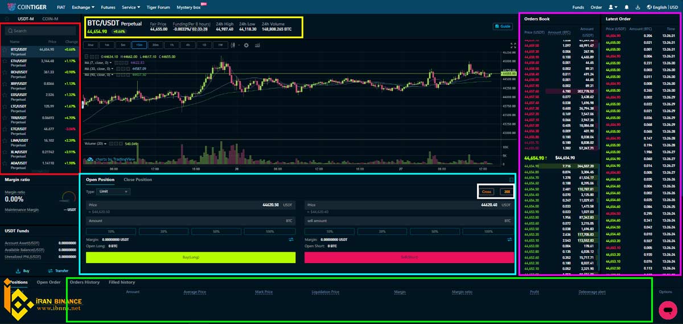The image size is (683, 324).
Task: Open the Tiger Forum menu item
Action: click(158, 7)
